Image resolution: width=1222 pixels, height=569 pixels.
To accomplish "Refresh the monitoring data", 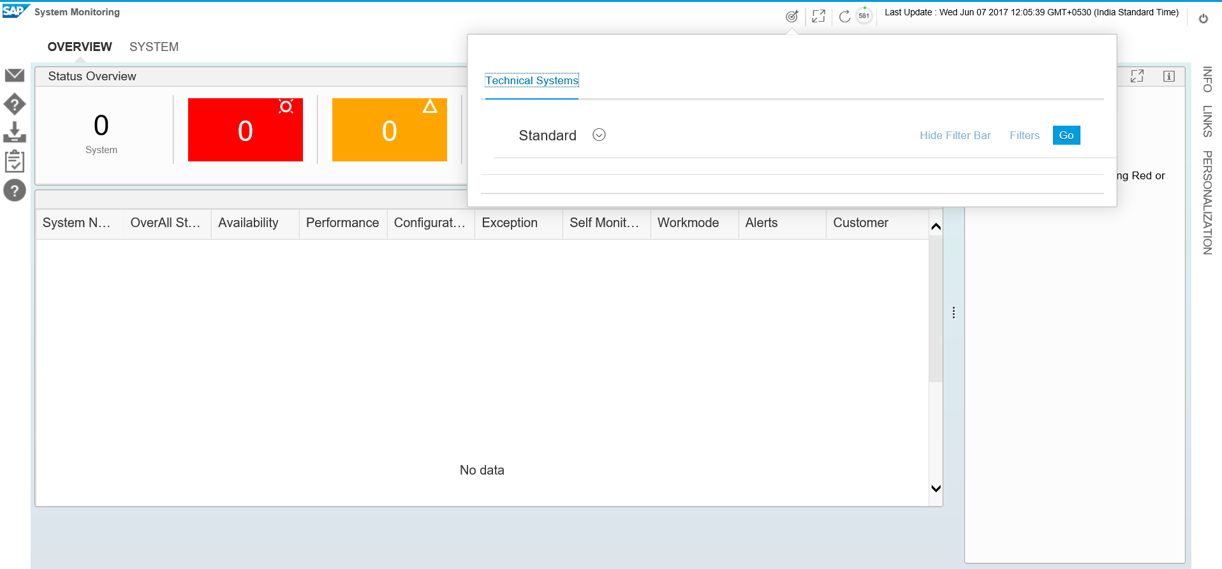I will click(x=844, y=17).
